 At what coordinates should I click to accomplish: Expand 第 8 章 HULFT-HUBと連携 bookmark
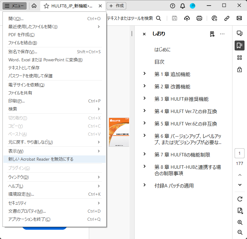tap(145, 166)
